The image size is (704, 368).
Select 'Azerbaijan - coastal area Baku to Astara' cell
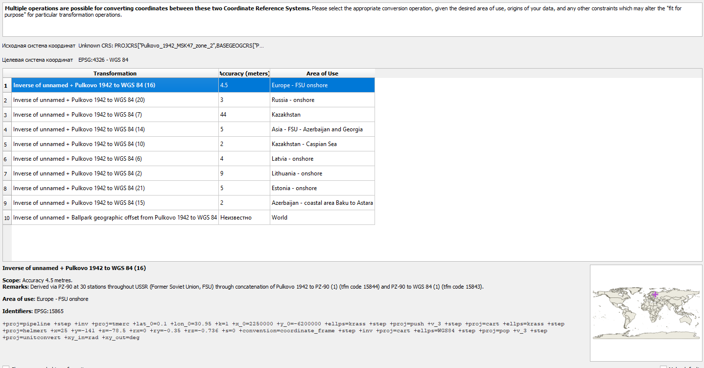pos(322,203)
